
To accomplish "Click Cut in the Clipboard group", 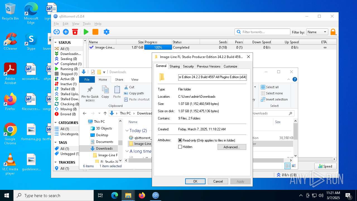I will [129, 87].
